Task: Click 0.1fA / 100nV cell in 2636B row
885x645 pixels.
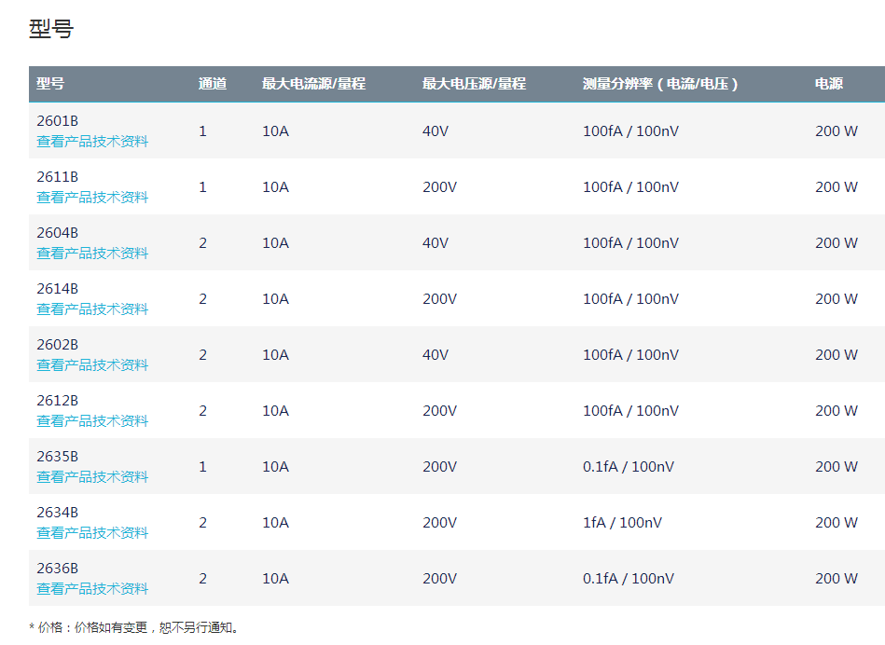Action: [629, 578]
